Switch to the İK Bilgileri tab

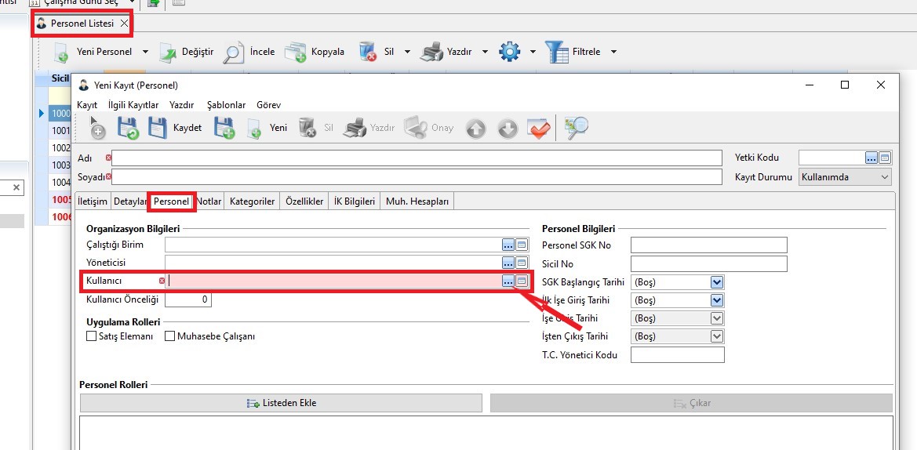tap(355, 201)
